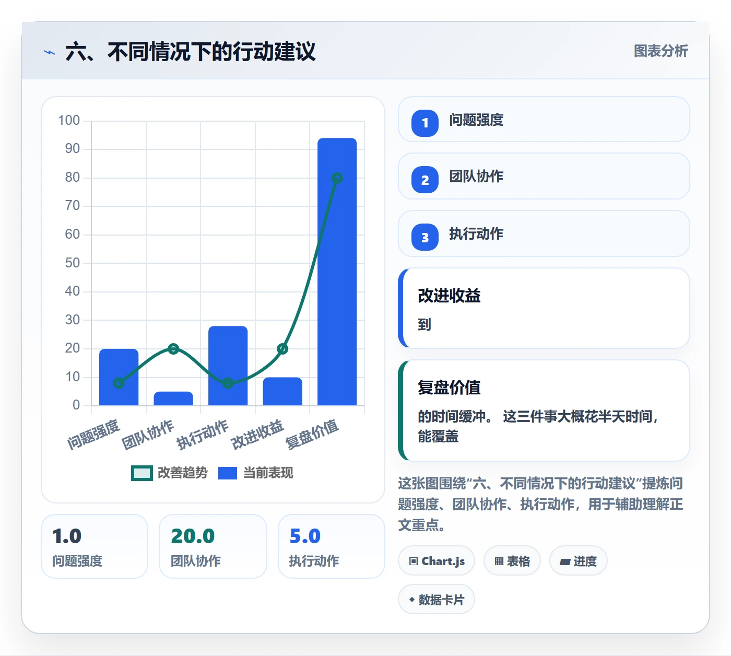Click the trend line point above 改进收益
This screenshot has width=731, height=656.
(x=282, y=349)
